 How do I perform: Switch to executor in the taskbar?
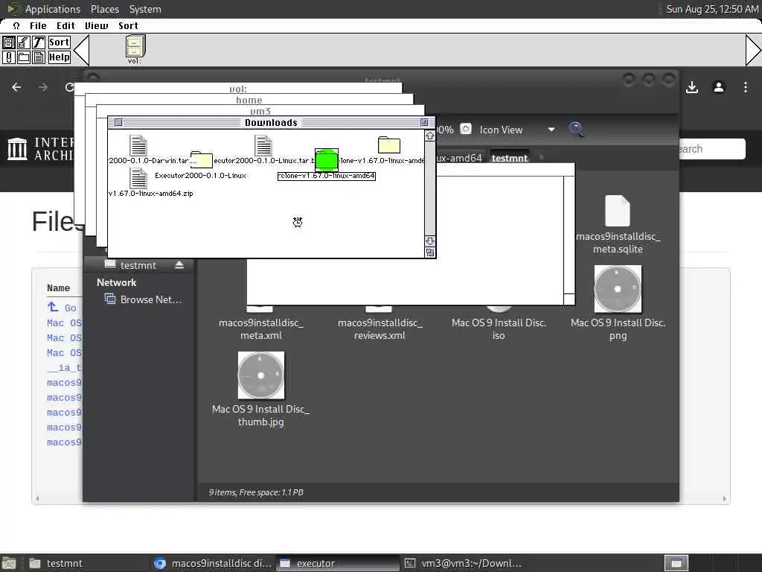[338, 563]
